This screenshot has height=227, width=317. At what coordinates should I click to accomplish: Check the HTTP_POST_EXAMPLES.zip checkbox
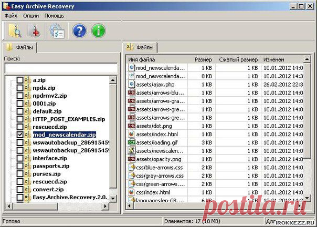point(20,119)
